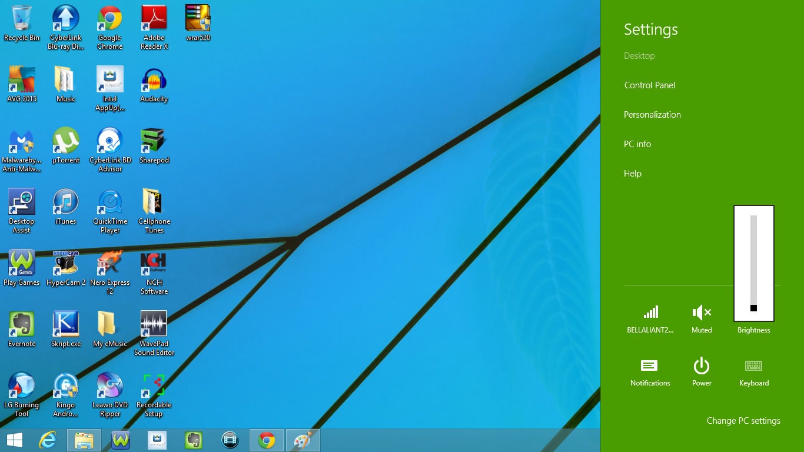
Task: Open File Explorer on taskbar
Action: [84, 440]
